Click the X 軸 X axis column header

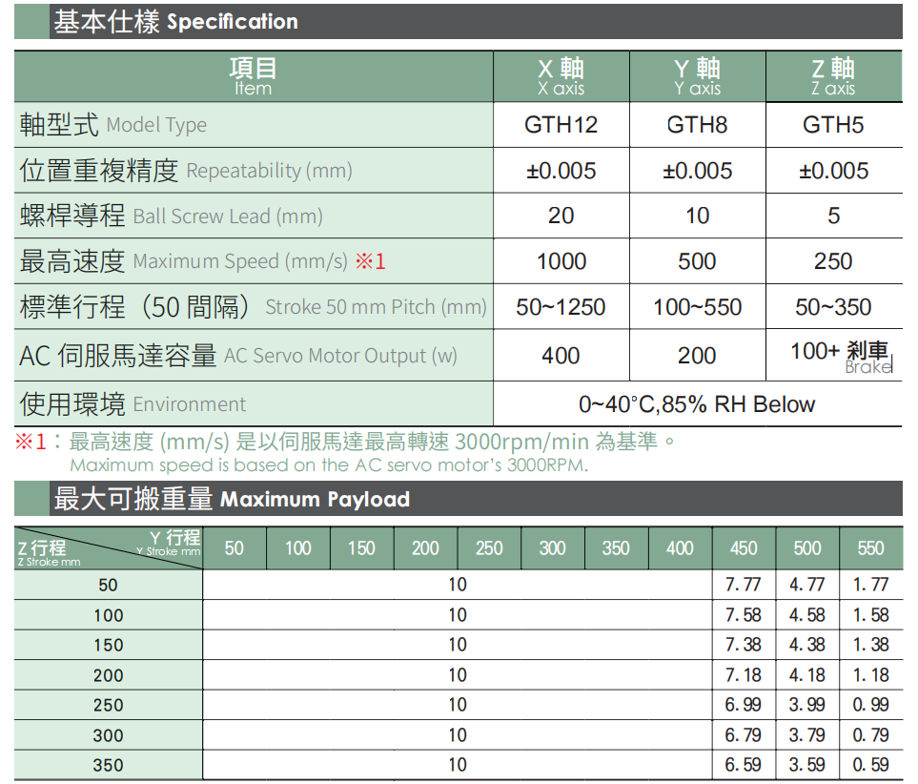pos(561,76)
